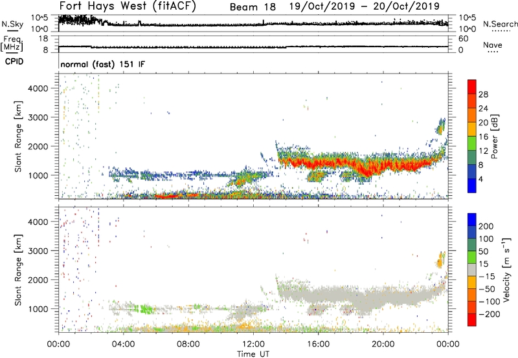Click the red bottom segment of the velocity color bar
The width and height of the screenshot is (518, 358).
point(472,320)
